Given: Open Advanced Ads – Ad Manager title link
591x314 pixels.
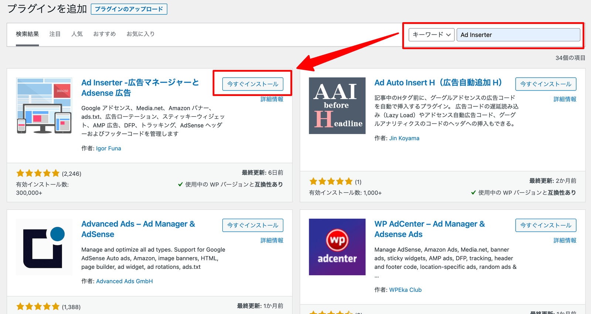Looking at the screenshot, I should tap(138, 229).
